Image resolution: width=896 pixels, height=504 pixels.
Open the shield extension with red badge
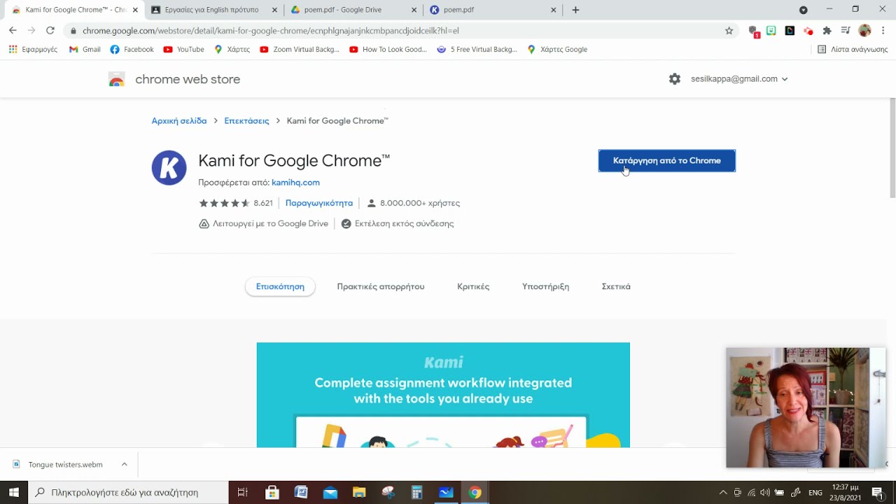point(753,31)
